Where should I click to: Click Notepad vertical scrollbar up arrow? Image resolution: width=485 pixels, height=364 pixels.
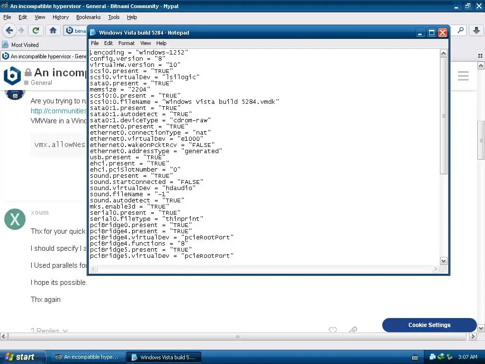tap(443, 53)
